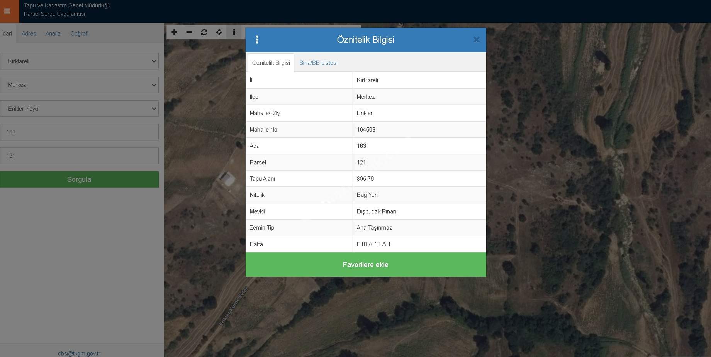Open the Merkez district dropdown
The width and height of the screenshot is (711, 357).
coord(79,85)
